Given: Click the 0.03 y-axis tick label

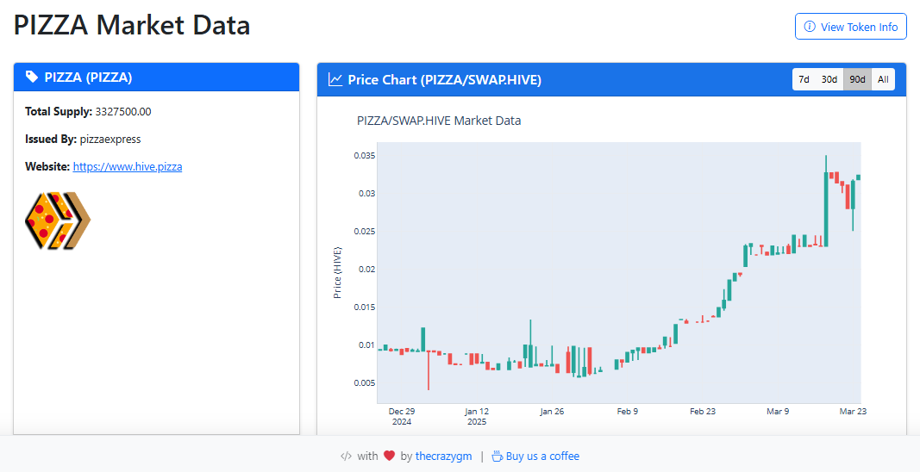Looking at the screenshot, I should click(366, 194).
